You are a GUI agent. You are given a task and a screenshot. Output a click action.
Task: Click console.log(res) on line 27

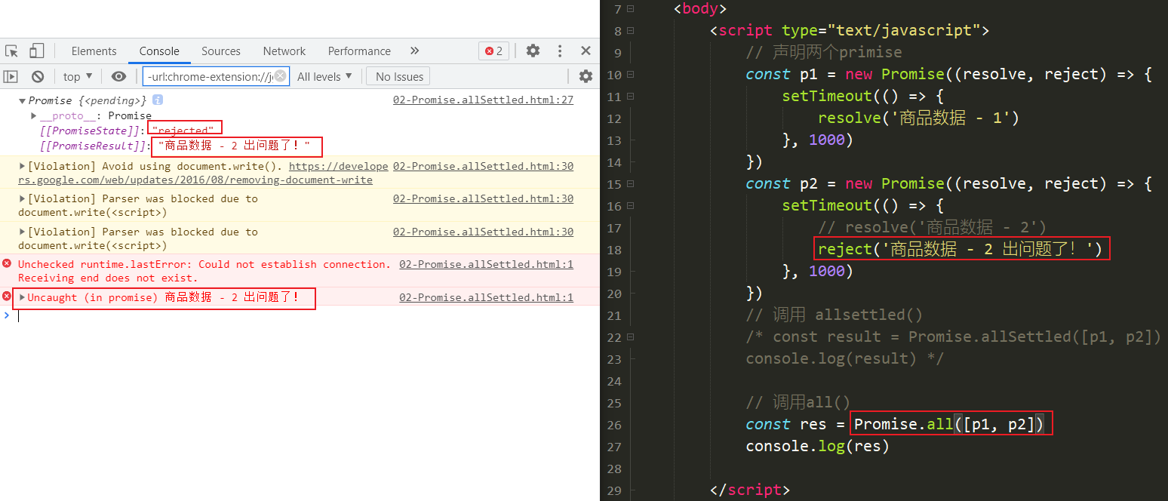(x=818, y=446)
